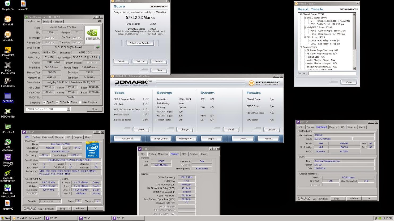This screenshot has width=394, height=221.
Task: Collapse the CPU Score: 14325 node
Action: coord(305,37)
